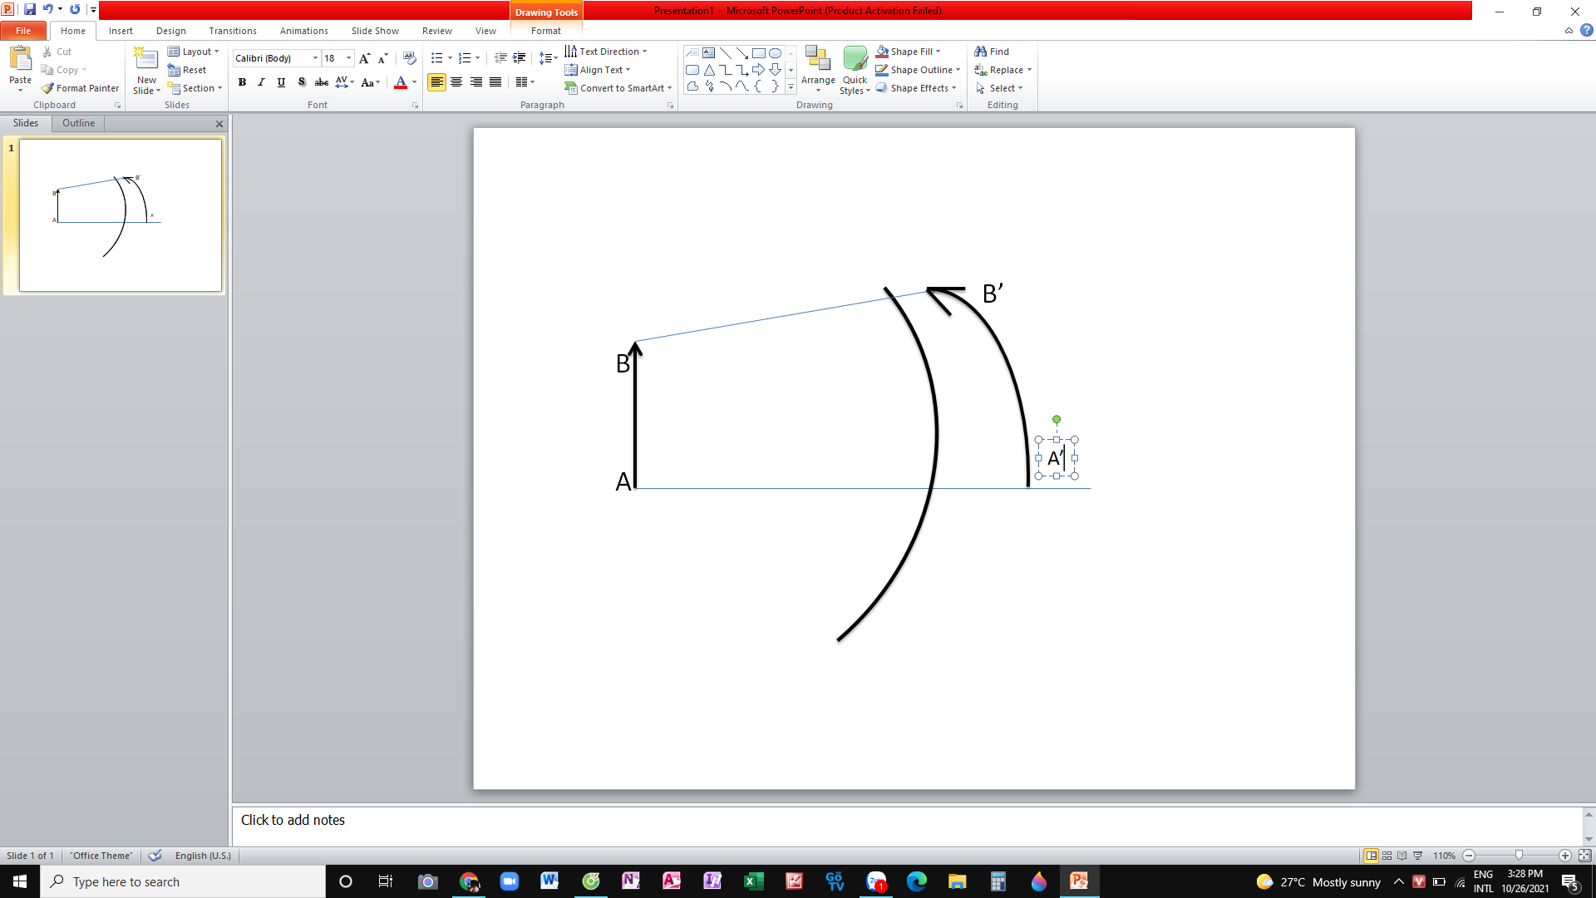
Task: Toggle Italic formatting button
Action: click(x=260, y=82)
